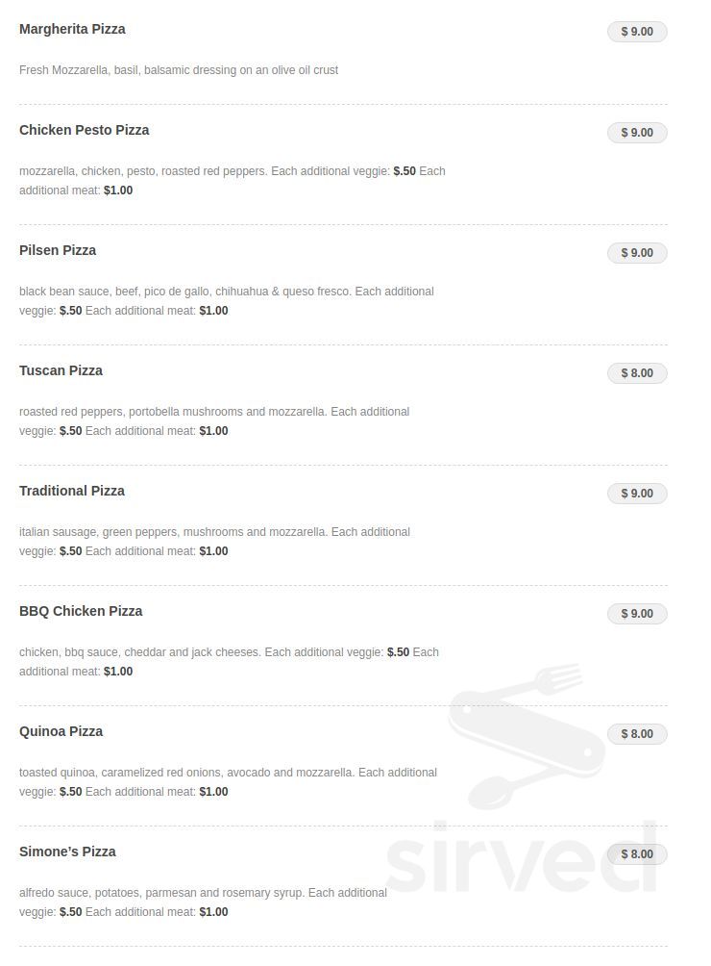Select the Chicken Pesto Pizza heading
This screenshot has height=966, width=711.
[84, 130]
